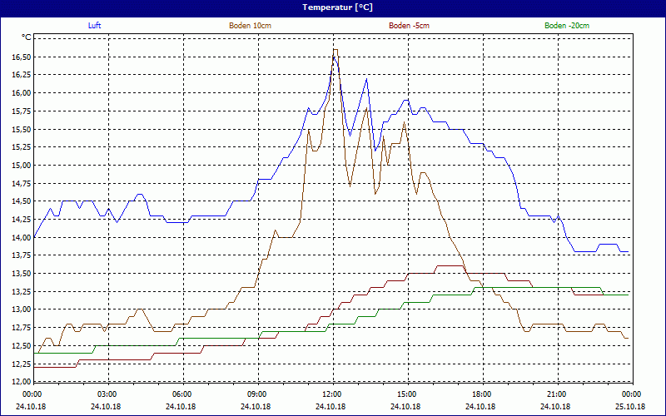Select the 16,50 y-axis tick label
666x416 pixels.
(22, 57)
